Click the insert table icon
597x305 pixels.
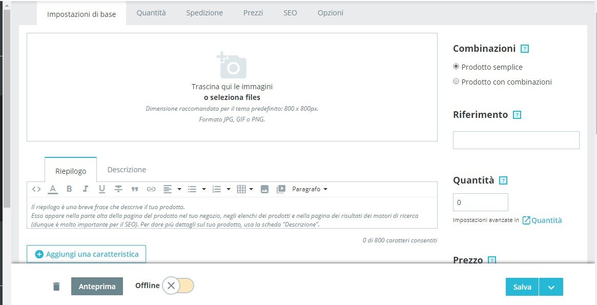pyautogui.click(x=241, y=189)
